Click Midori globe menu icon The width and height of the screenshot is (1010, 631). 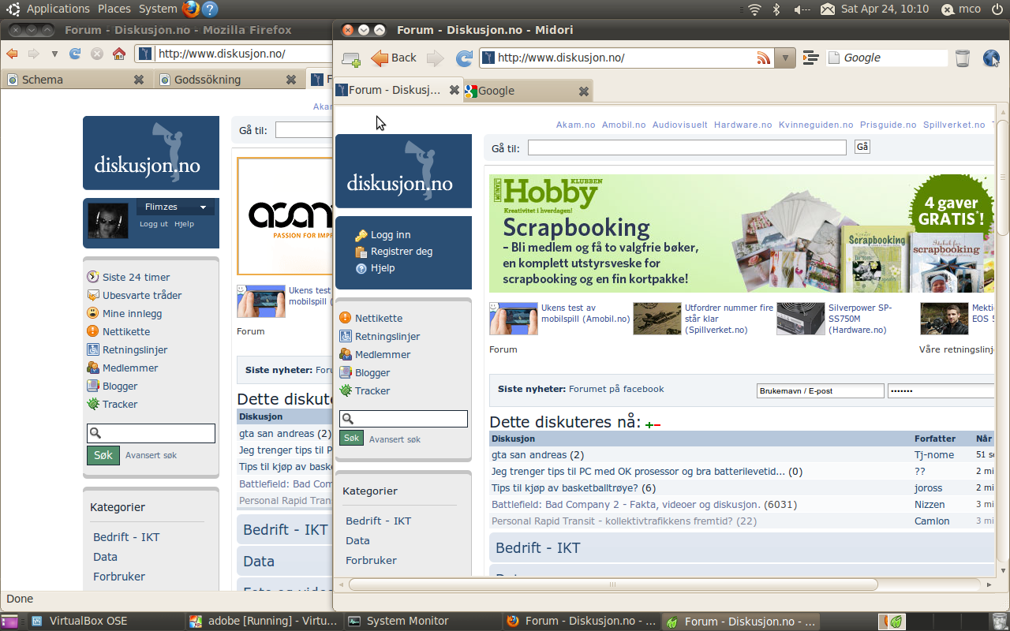(x=991, y=58)
